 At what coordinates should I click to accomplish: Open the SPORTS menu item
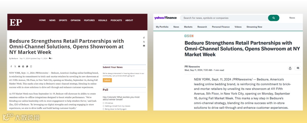(63, 20)
